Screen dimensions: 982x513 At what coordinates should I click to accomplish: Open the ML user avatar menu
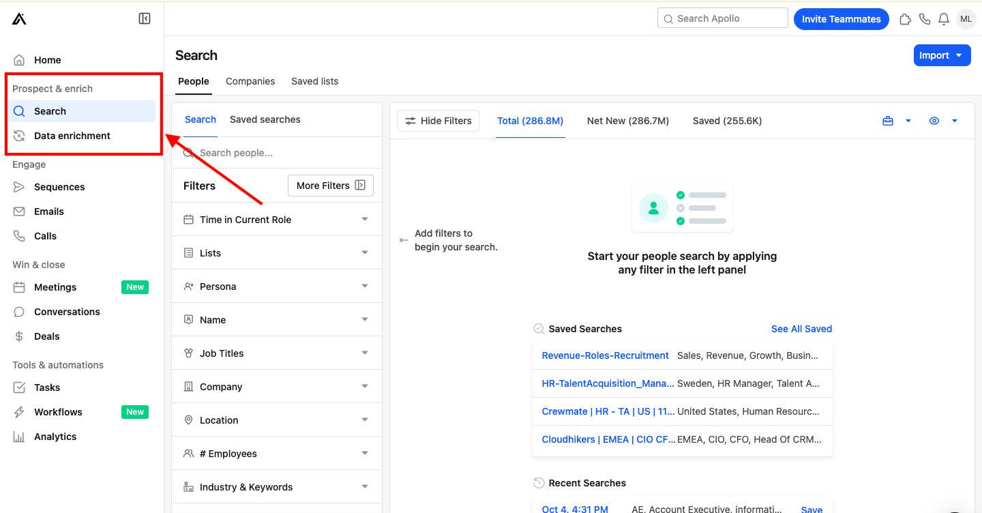pyautogui.click(x=966, y=19)
